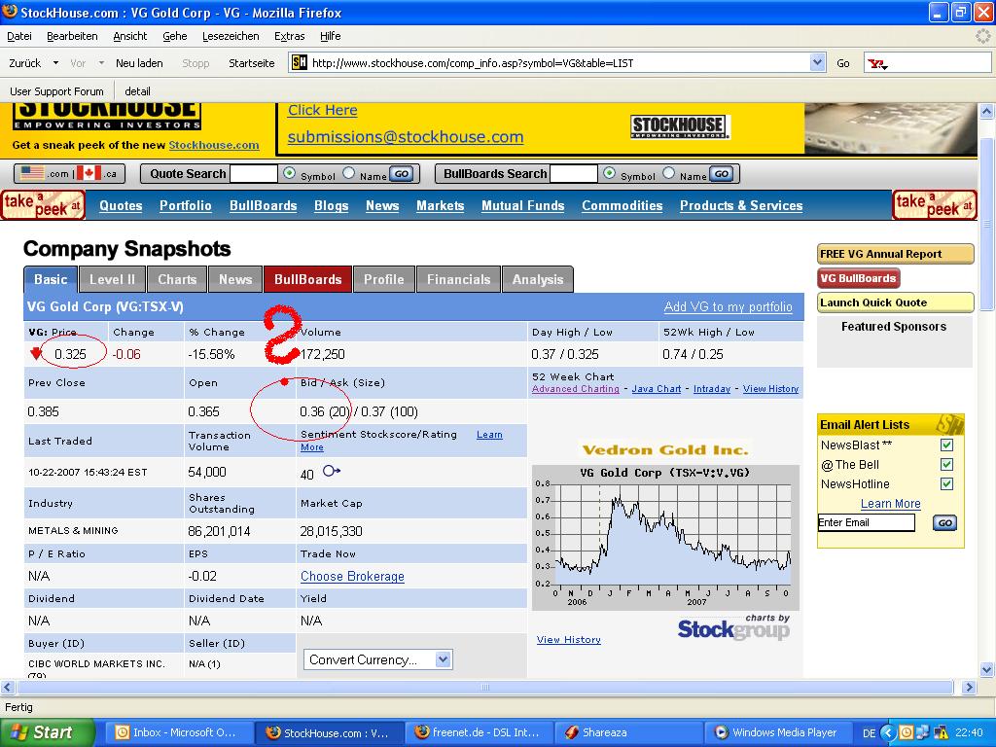Click the Choose Brokerage link
This screenshot has width=996, height=747.
click(x=352, y=577)
